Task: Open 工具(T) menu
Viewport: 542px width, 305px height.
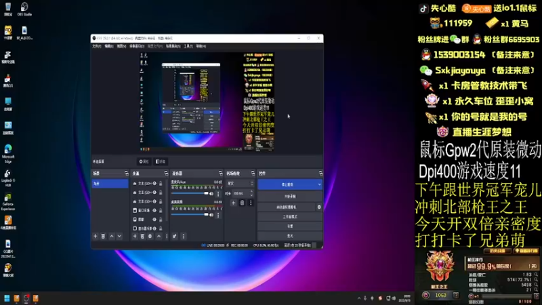Action: click(188, 46)
